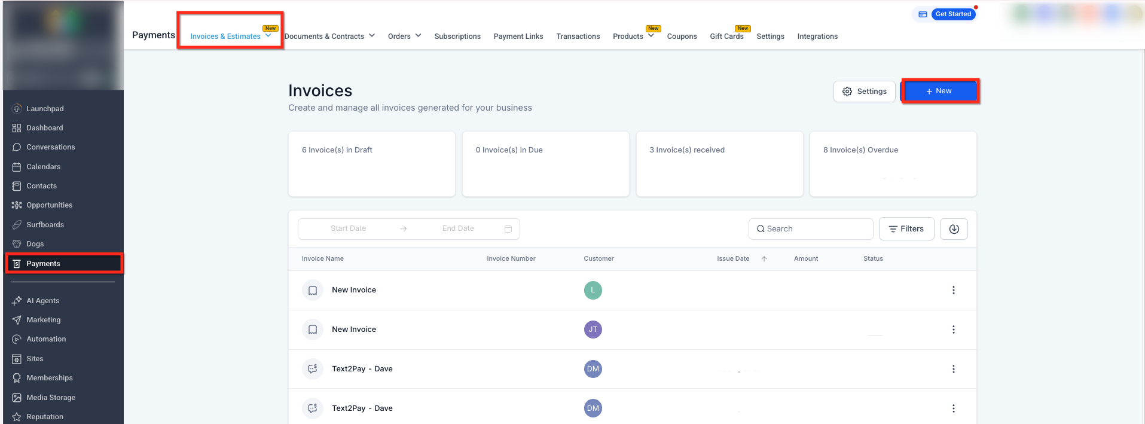Expand Documents & Contracts dropdown
The width and height of the screenshot is (1145, 424).
[x=372, y=36]
